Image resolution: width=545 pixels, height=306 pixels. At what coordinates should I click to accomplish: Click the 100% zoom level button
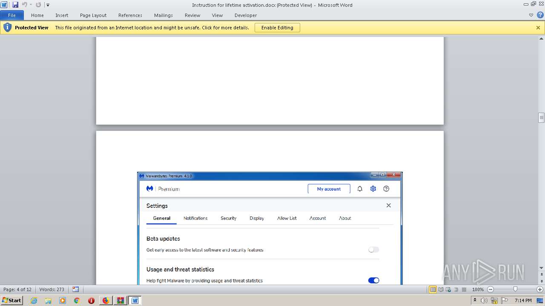tap(478, 289)
